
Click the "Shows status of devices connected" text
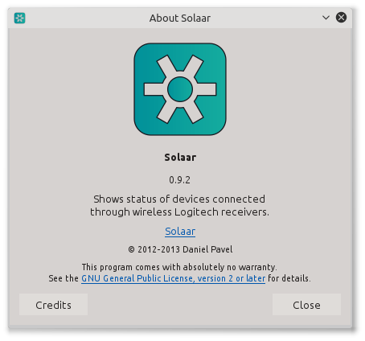point(179,199)
